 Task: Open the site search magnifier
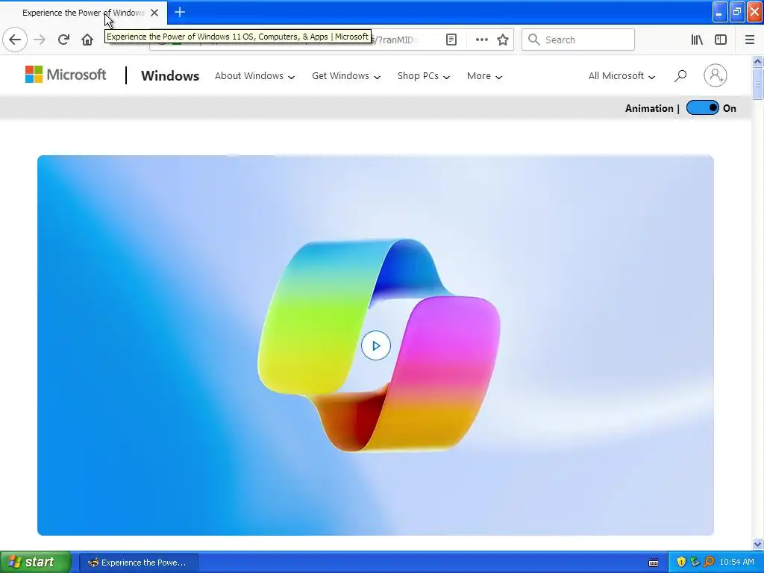(680, 75)
